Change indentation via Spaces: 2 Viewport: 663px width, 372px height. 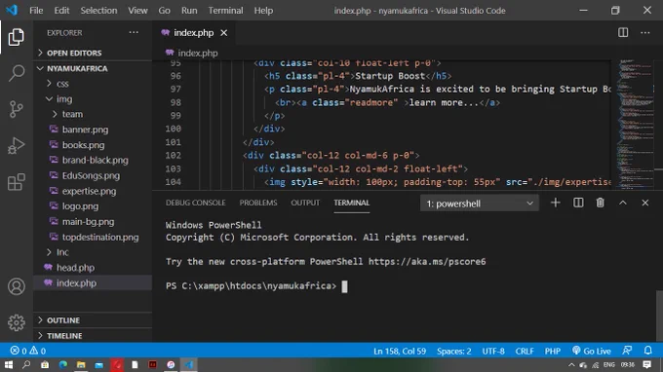click(x=453, y=351)
